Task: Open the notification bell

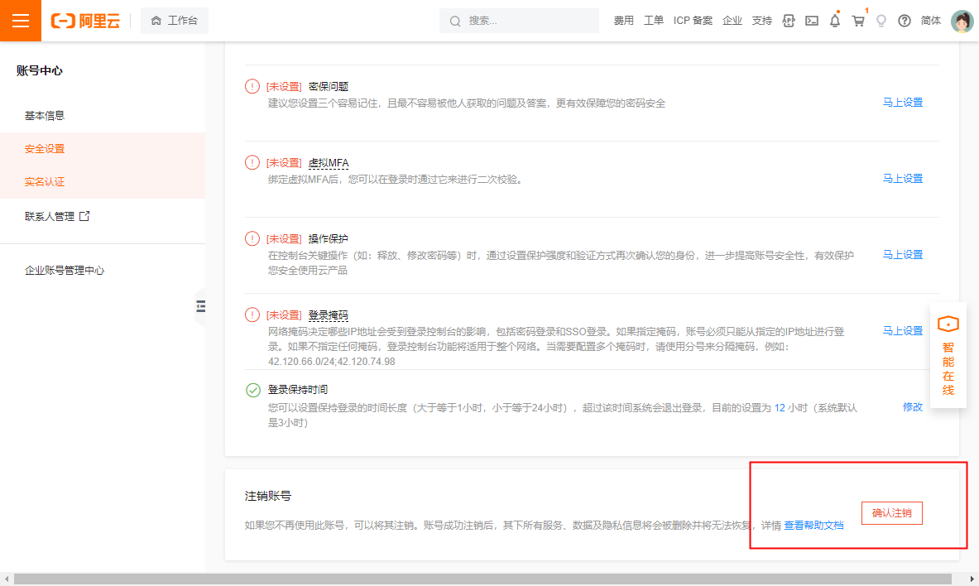Action: click(x=835, y=21)
